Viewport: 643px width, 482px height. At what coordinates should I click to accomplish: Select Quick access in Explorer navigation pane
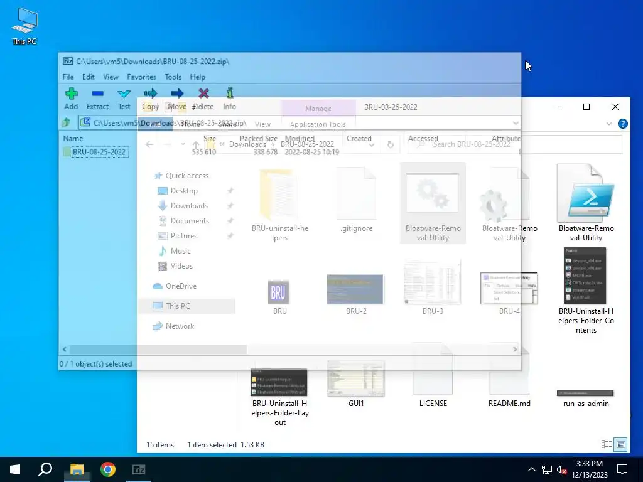[x=187, y=176]
